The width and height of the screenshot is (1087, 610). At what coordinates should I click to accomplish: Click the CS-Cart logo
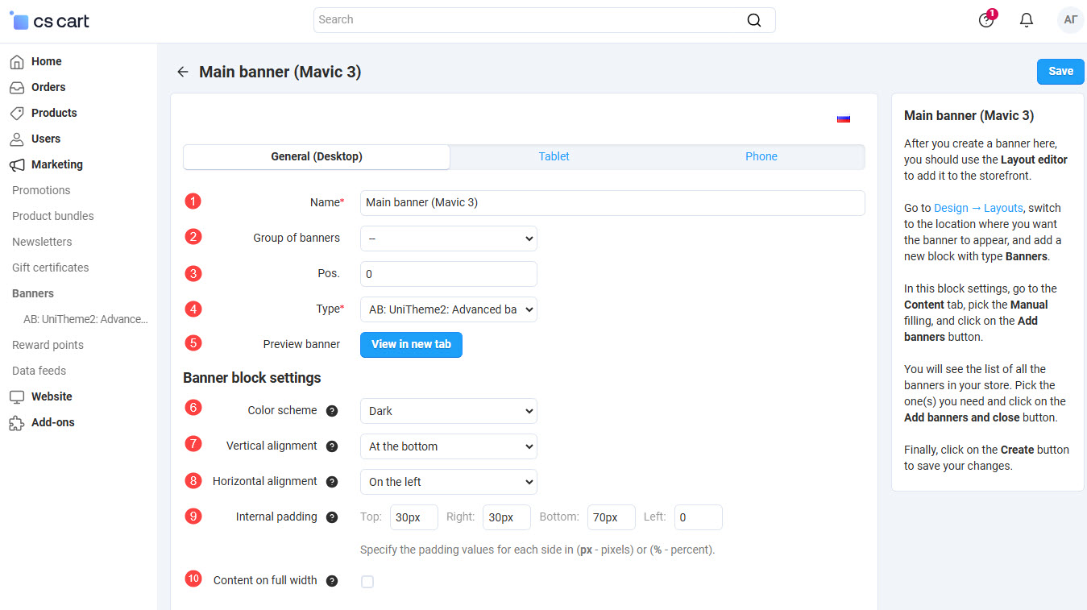coord(49,22)
